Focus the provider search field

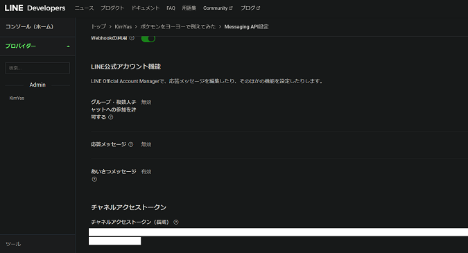(37, 68)
